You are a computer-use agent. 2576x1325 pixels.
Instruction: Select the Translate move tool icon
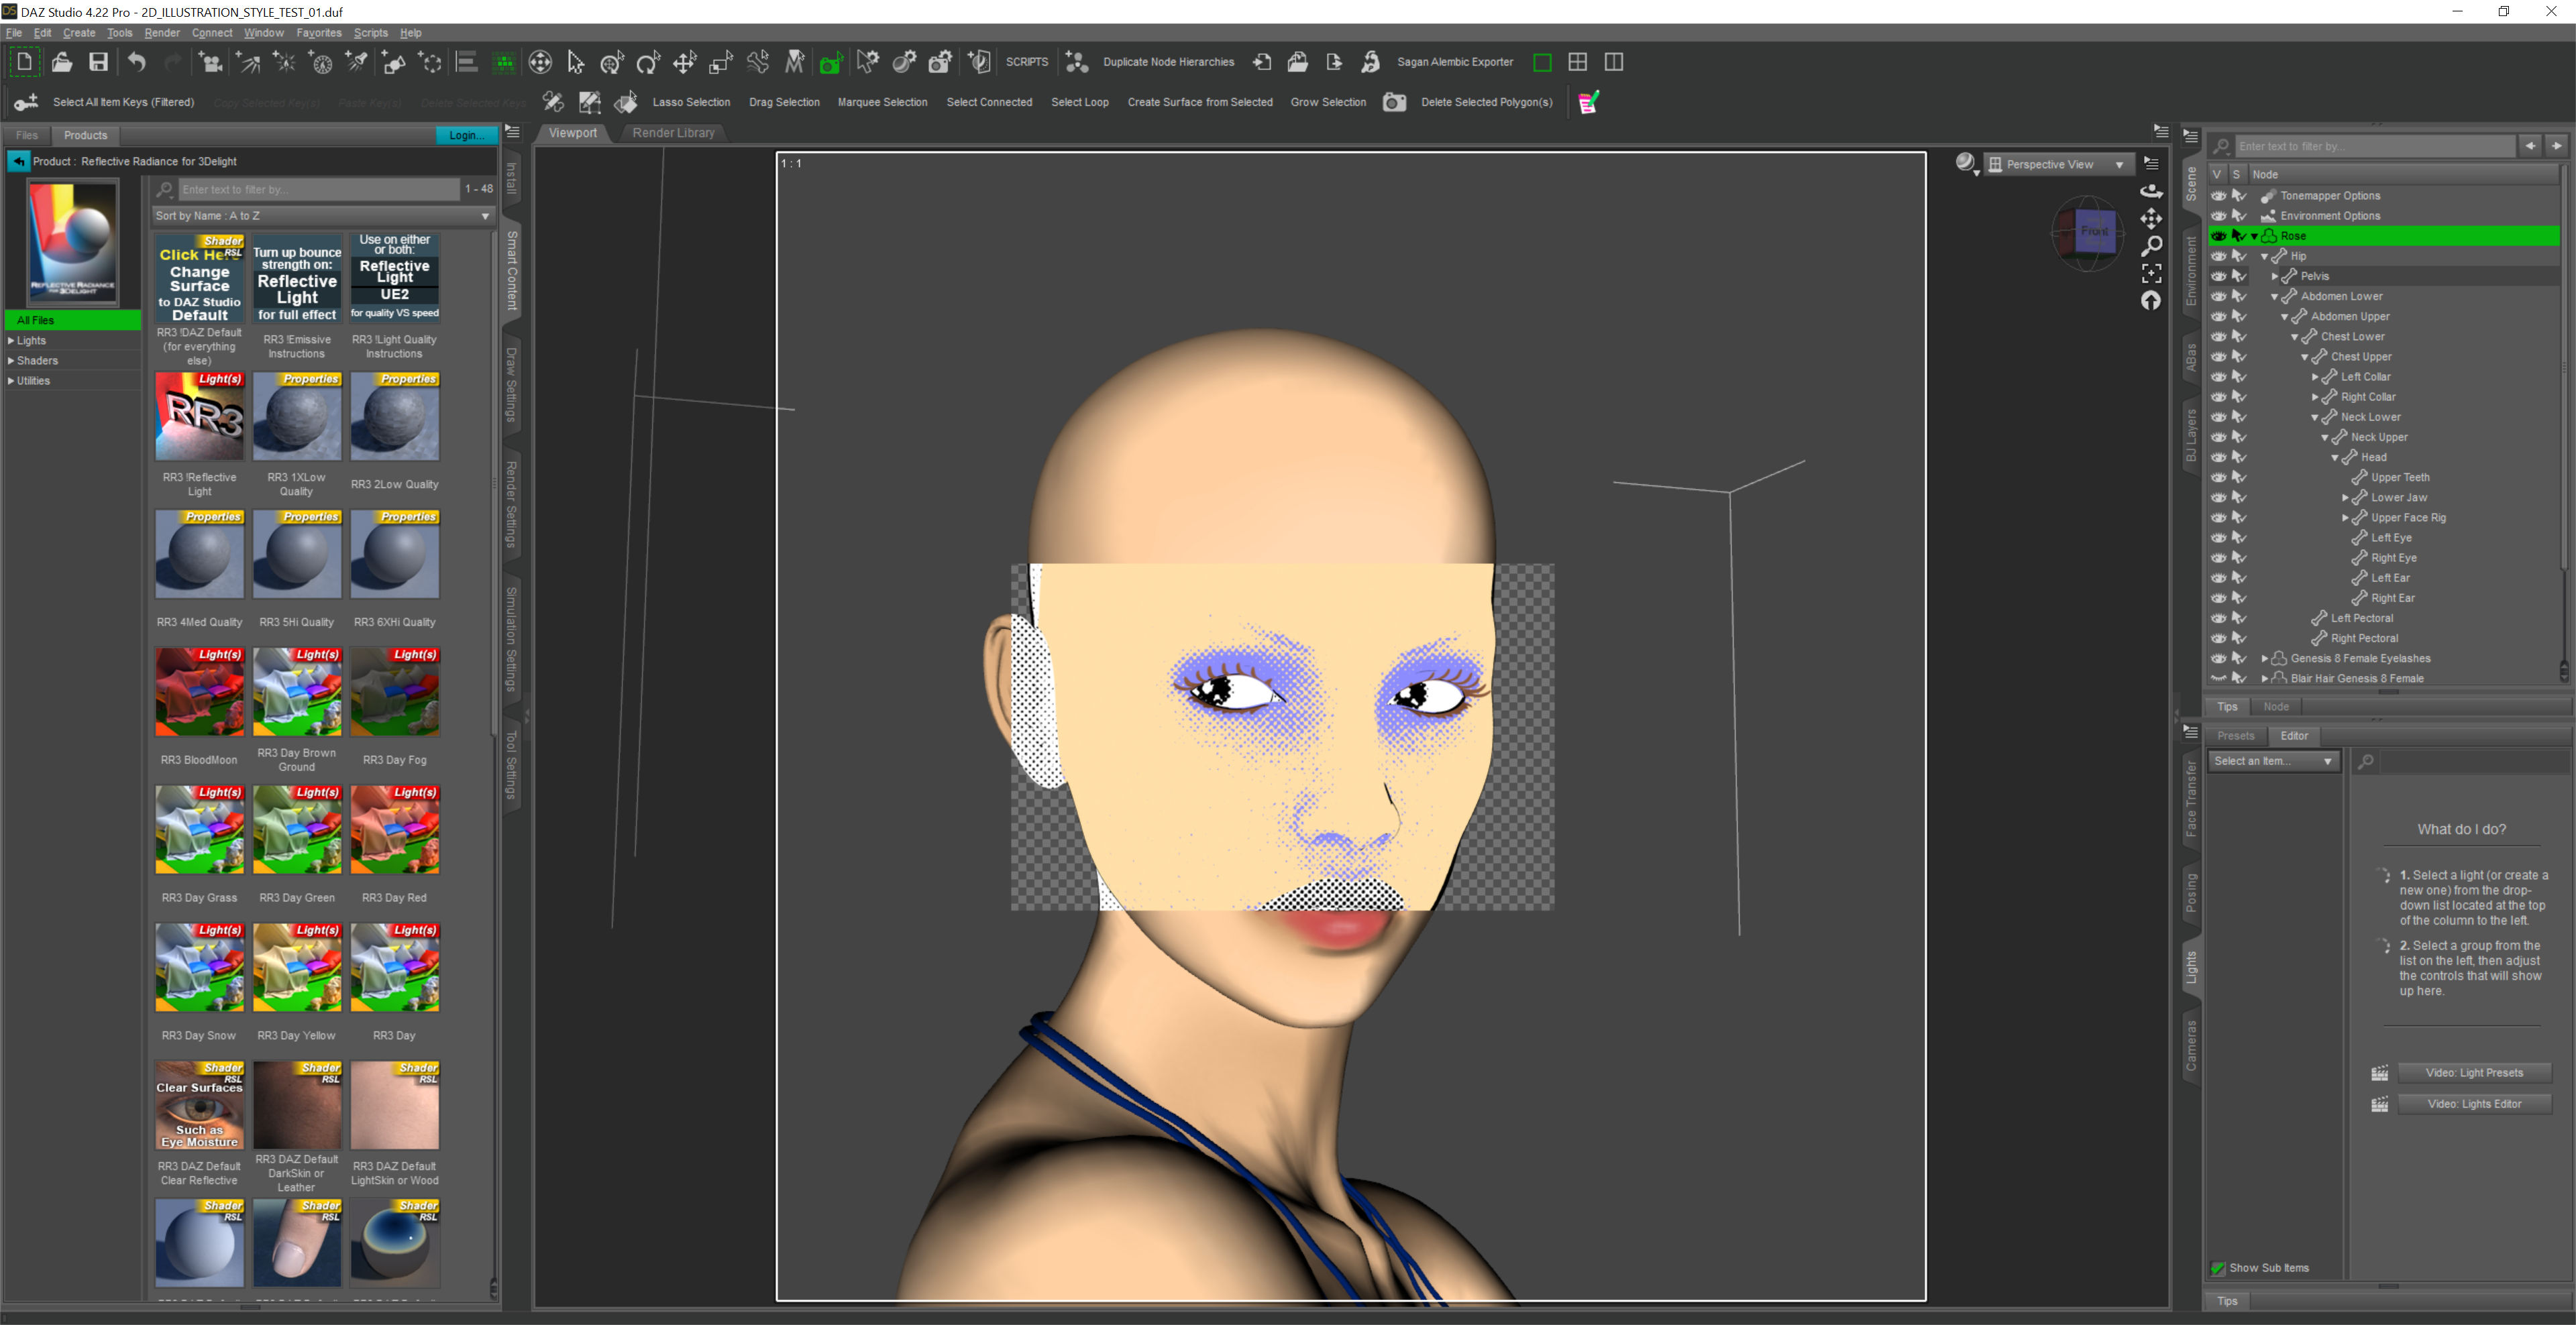(684, 63)
